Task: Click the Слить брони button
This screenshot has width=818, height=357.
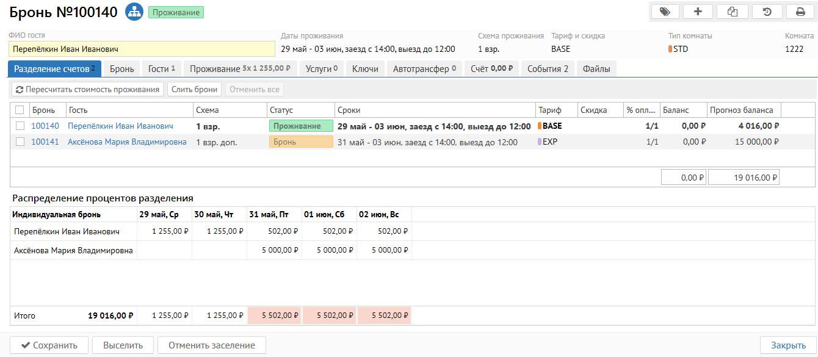Action: point(194,90)
